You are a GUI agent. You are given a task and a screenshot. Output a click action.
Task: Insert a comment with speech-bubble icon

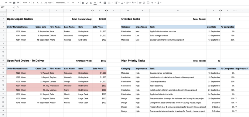pos(144,3)
